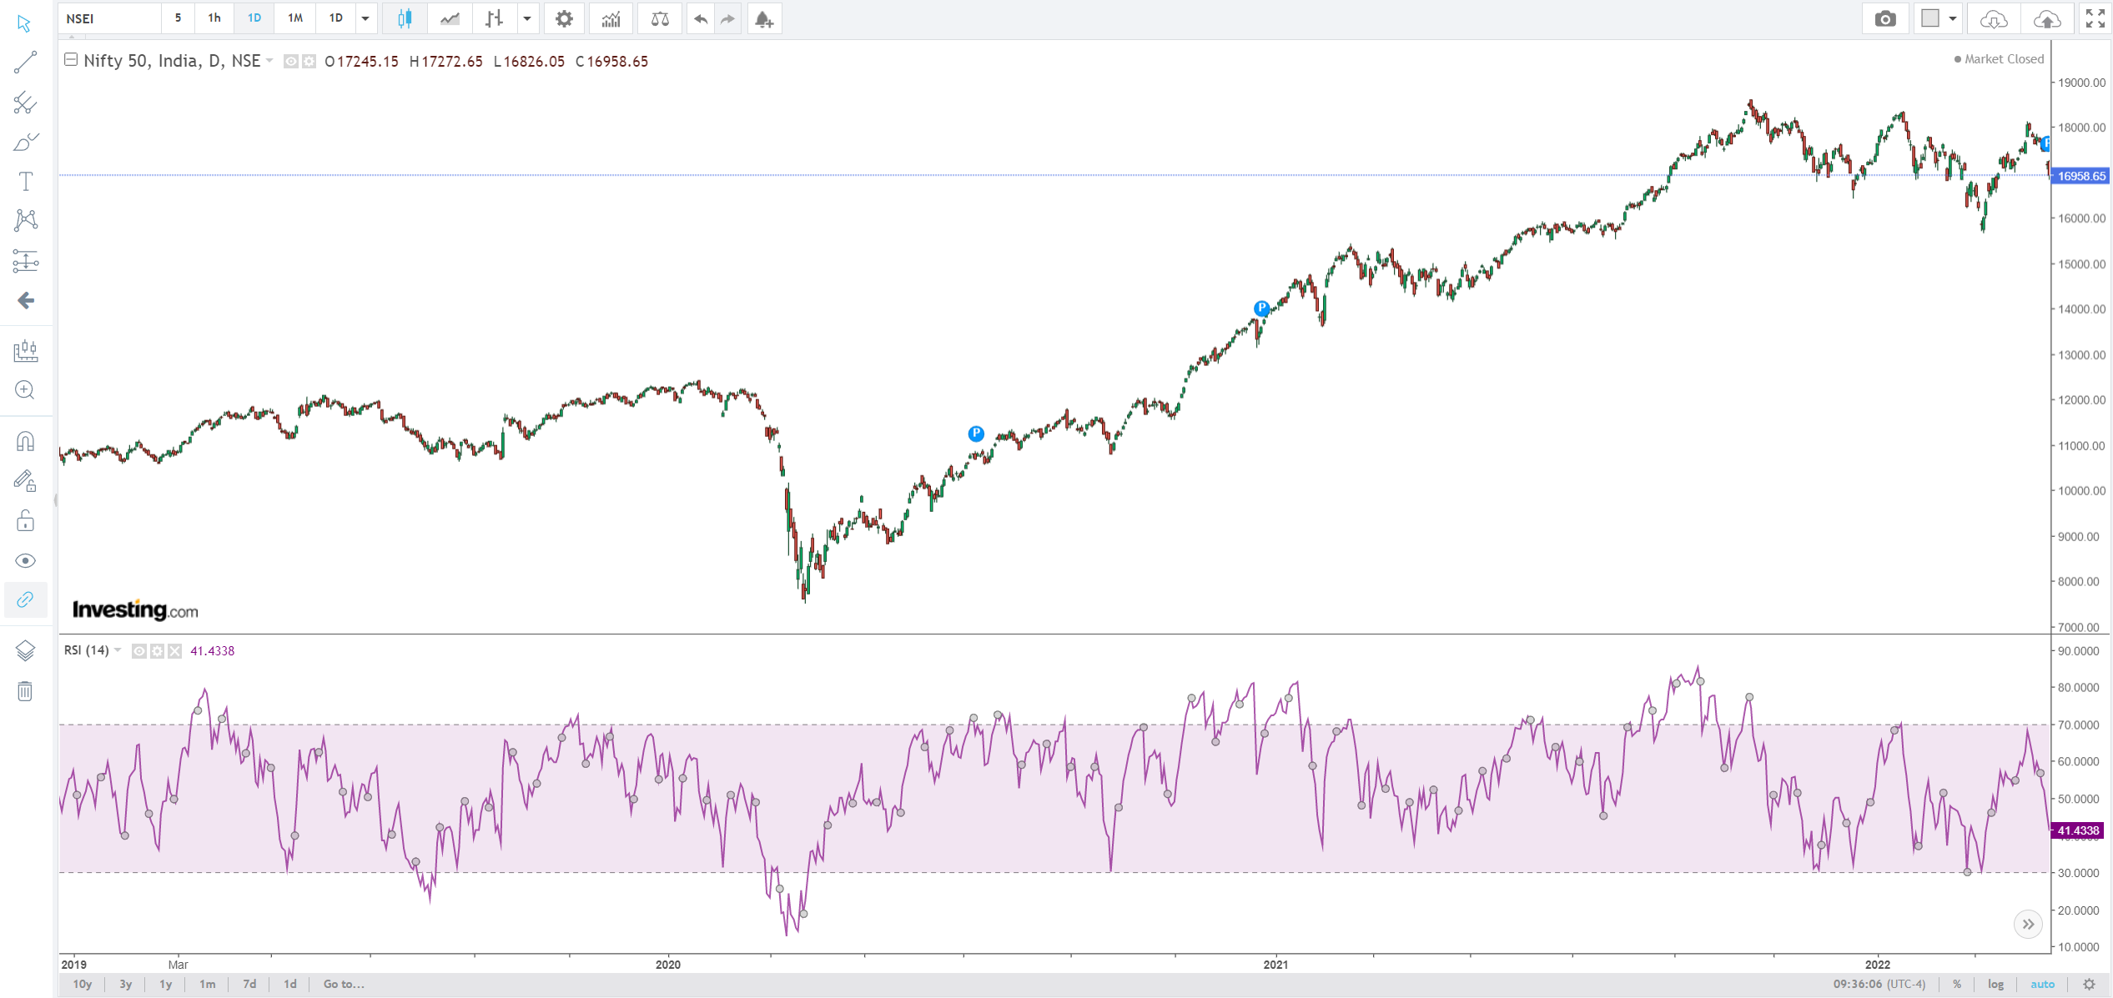The image size is (2113, 998).
Task: Expand the Nifty 50 title dropdown arrow
Action: [x=269, y=61]
